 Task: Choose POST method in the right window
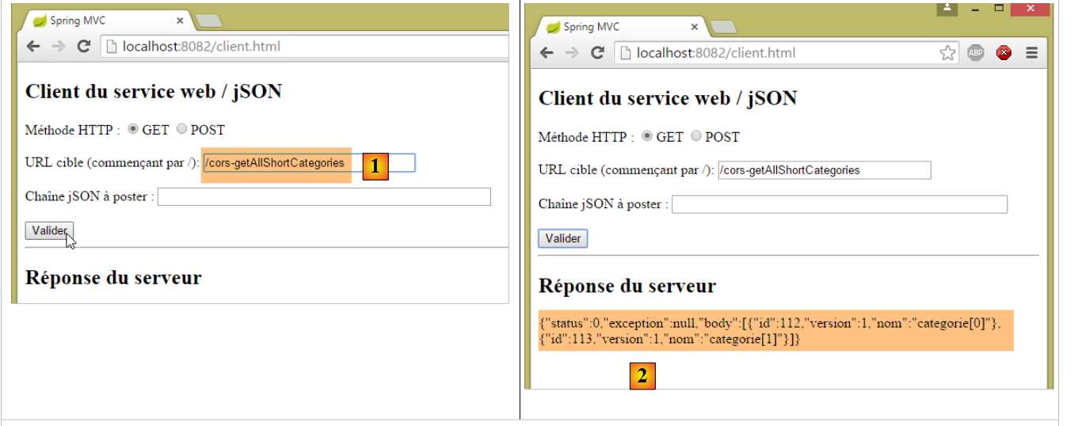pos(696,136)
